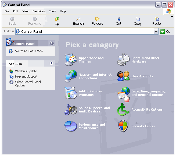Open the Search toolbar button

pos(78,21)
